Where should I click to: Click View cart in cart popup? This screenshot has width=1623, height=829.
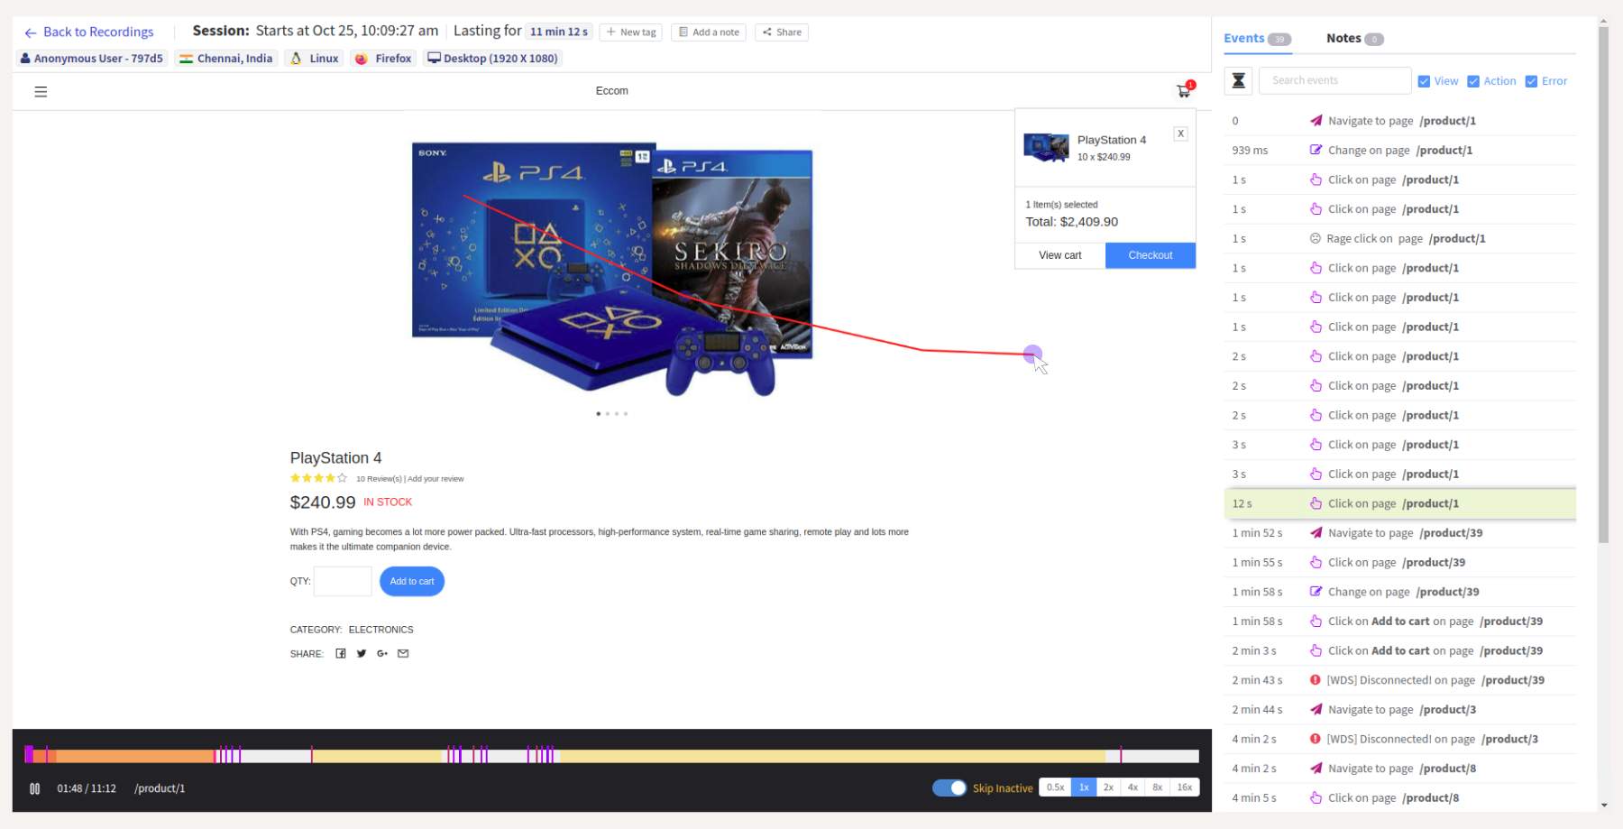[x=1060, y=255]
